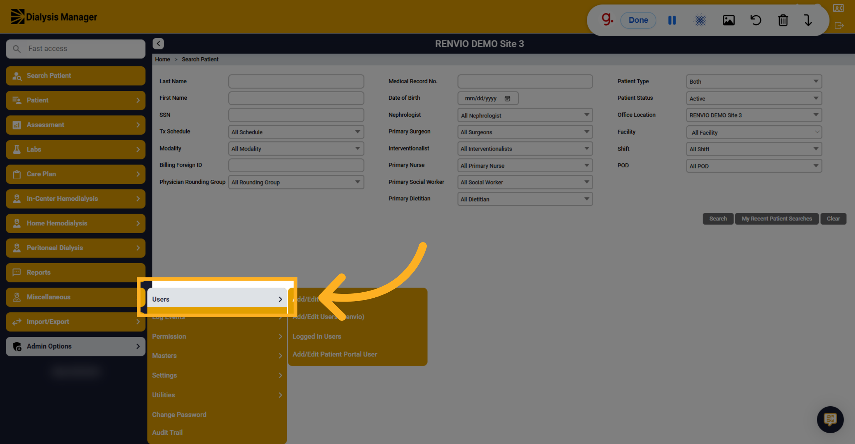Screen dimensions: 855x444
Task: Click the screenshot image icon in recorder toolbar
Action: [x=729, y=20]
